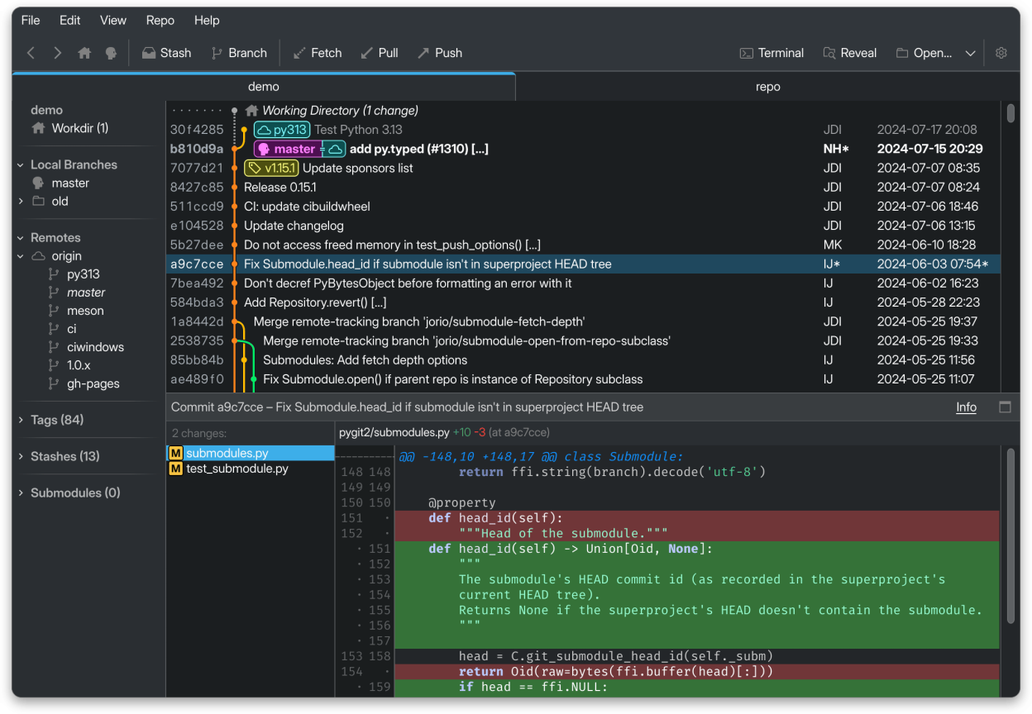This screenshot has width=1032, height=714.
Task: Select commit 'CI: update cibuildwheel'
Action: click(584, 207)
